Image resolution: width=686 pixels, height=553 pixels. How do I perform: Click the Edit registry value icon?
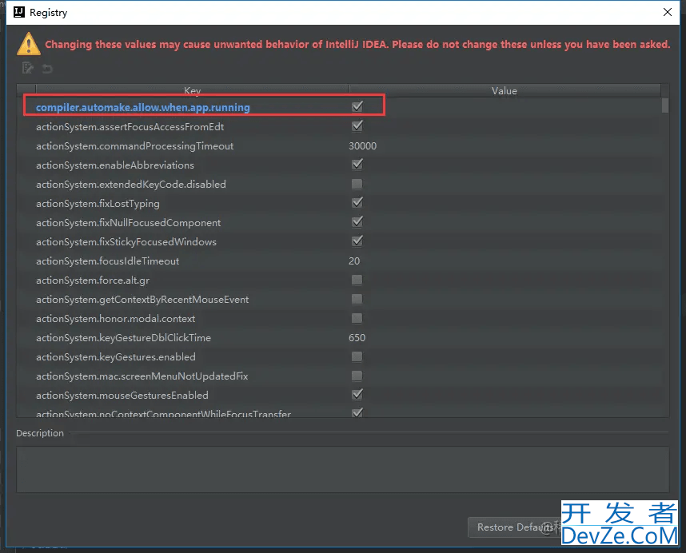click(28, 68)
